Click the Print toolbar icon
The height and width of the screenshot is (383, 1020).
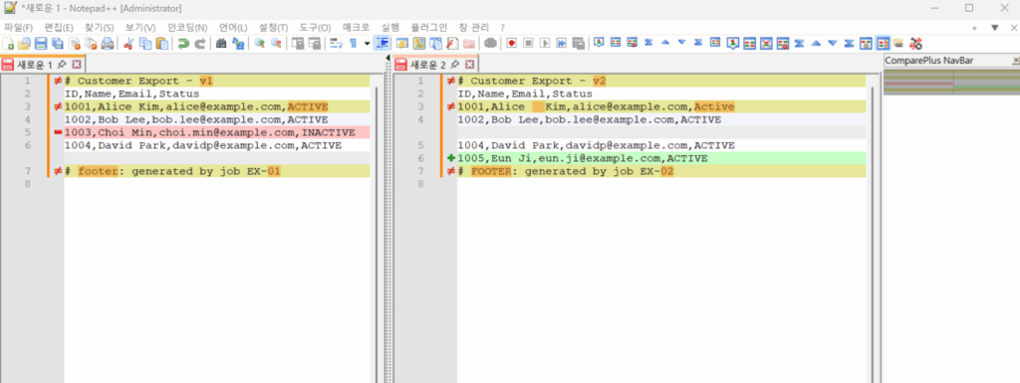108,44
